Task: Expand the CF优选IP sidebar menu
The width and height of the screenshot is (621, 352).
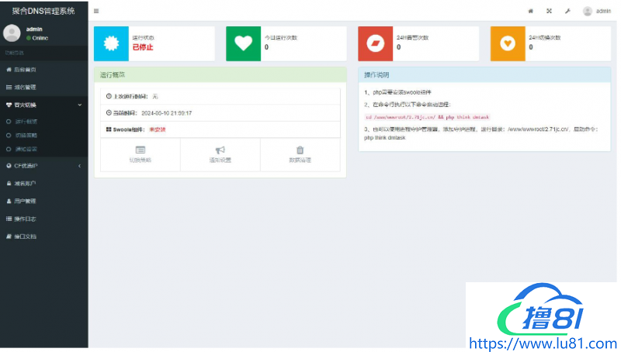Action: [43, 166]
